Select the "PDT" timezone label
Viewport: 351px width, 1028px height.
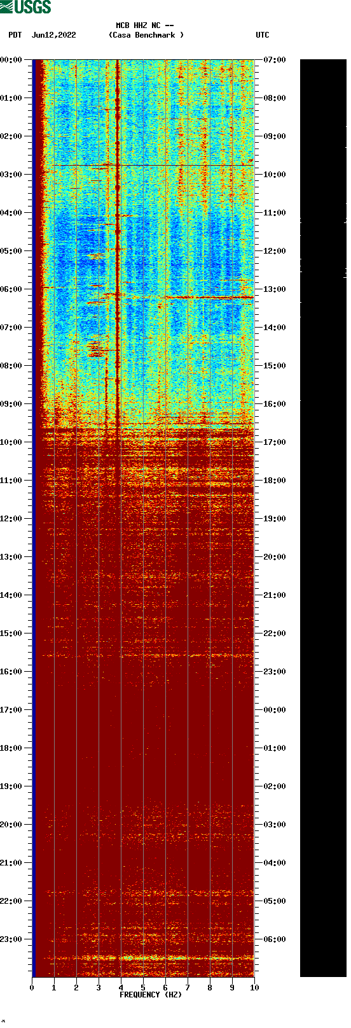(15, 35)
